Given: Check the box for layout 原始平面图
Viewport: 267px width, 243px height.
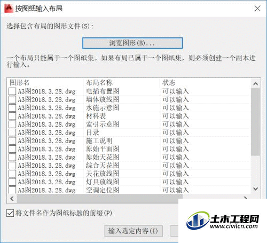Looking at the screenshot, I should (12, 149).
